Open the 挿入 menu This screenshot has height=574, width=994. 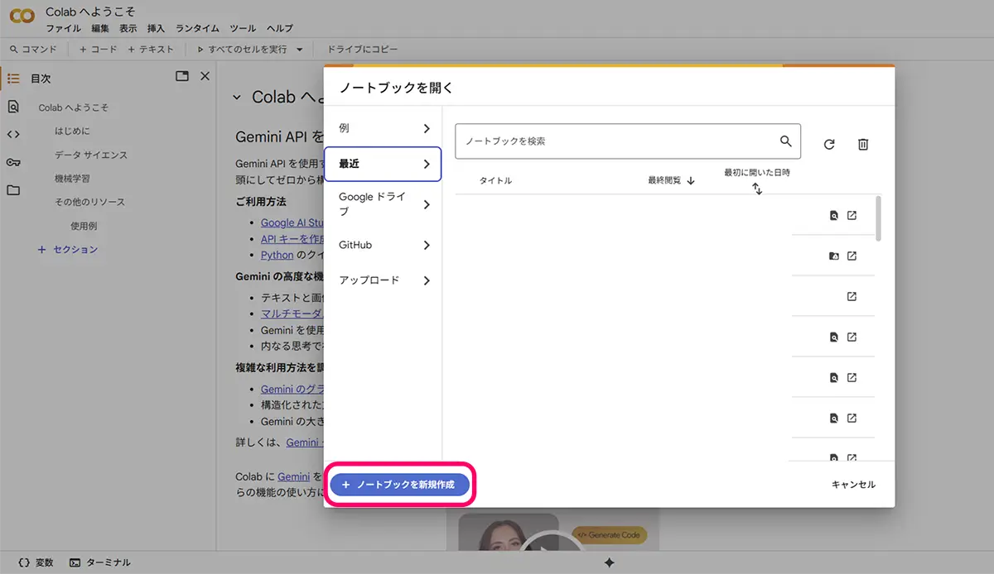[x=157, y=28]
